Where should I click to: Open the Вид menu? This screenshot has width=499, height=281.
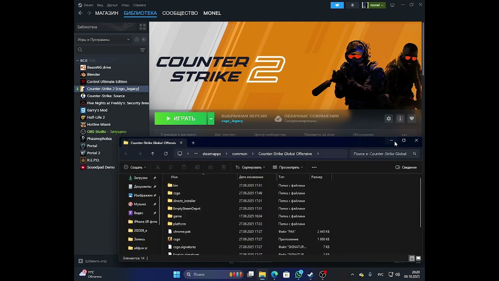click(100, 5)
